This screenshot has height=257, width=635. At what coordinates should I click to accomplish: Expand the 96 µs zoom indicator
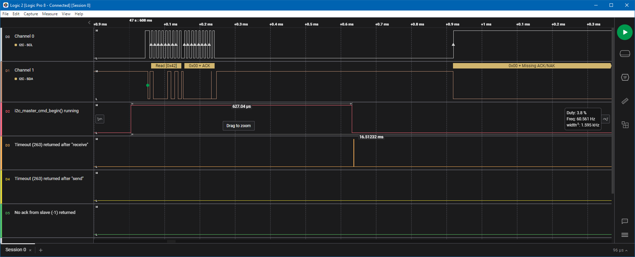(620, 250)
